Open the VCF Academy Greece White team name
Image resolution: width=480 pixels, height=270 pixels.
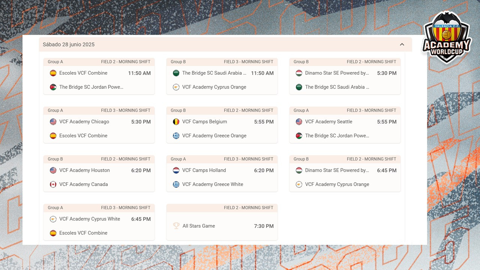pos(213,184)
